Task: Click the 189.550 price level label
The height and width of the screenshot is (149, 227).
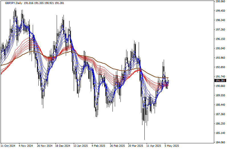Action: [220, 95]
